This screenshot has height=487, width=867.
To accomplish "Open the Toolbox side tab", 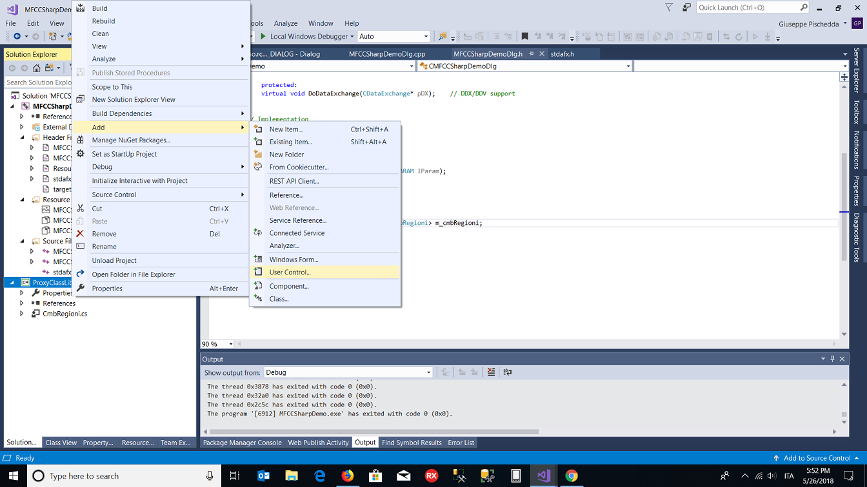I will click(857, 111).
